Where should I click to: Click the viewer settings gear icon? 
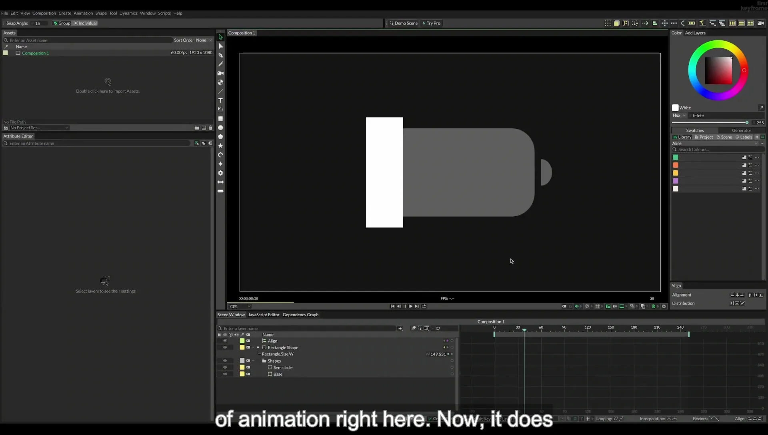[664, 307]
